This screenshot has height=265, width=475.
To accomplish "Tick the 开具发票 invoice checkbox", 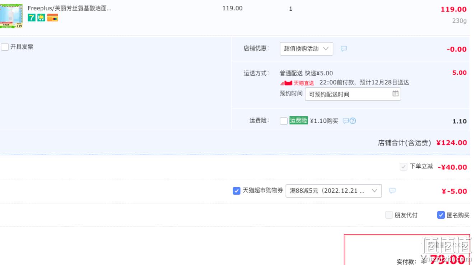I will tap(5, 47).
